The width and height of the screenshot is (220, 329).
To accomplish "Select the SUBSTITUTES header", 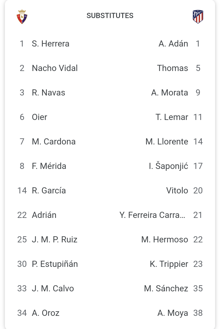I will tap(110, 16).
